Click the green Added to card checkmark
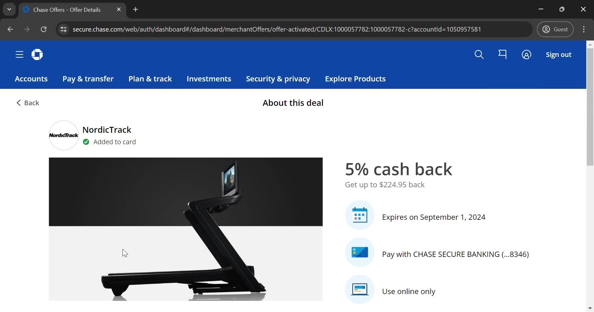Image resolution: width=594 pixels, height=312 pixels. click(86, 142)
